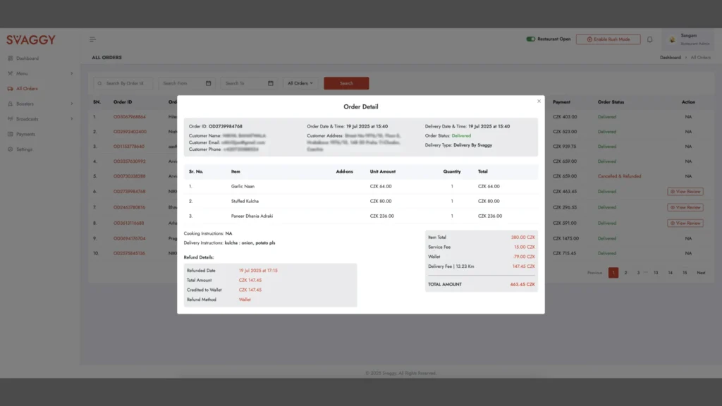Select the Broadcasts sidebar icon

coord(9,118)
